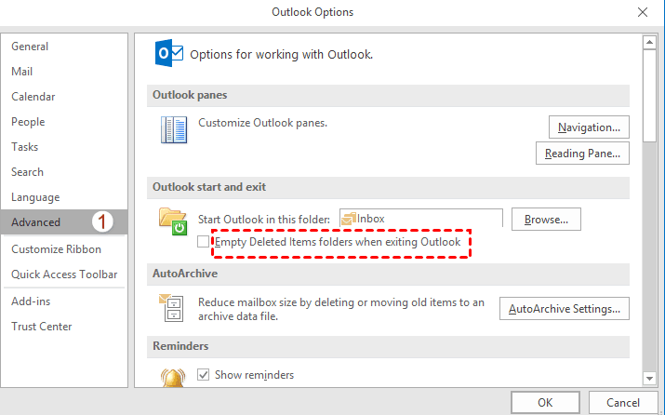This screenshot has width=665, height=415.
Task: Enable Empty Deleted Items folders checkbox
Action: click(x=203, y=242)
